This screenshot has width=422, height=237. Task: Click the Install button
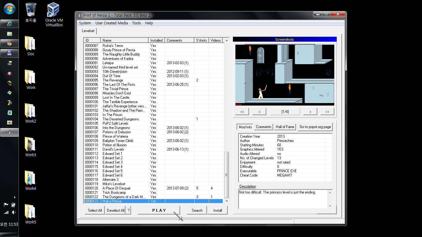pos(217,210)
